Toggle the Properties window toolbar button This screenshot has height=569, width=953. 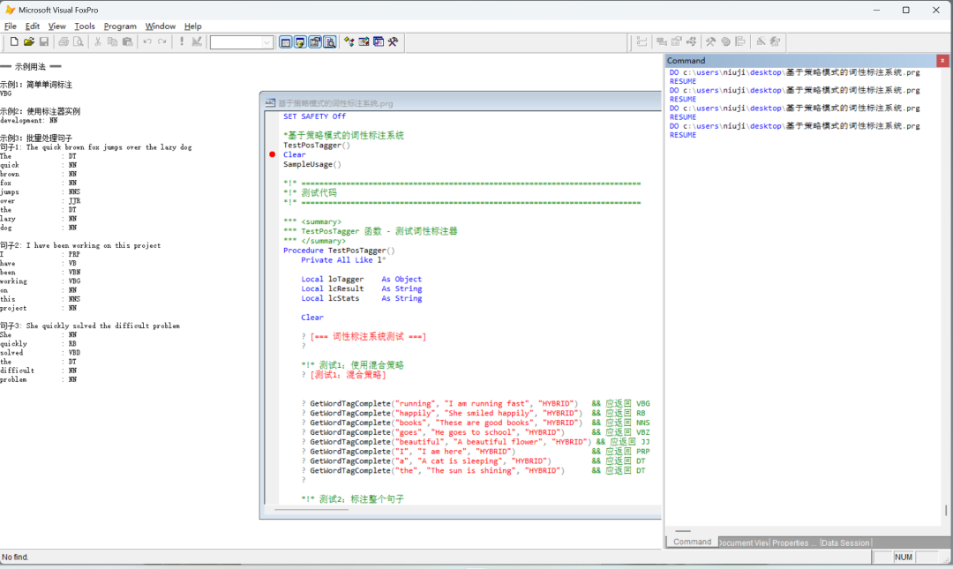pos(315,41)
